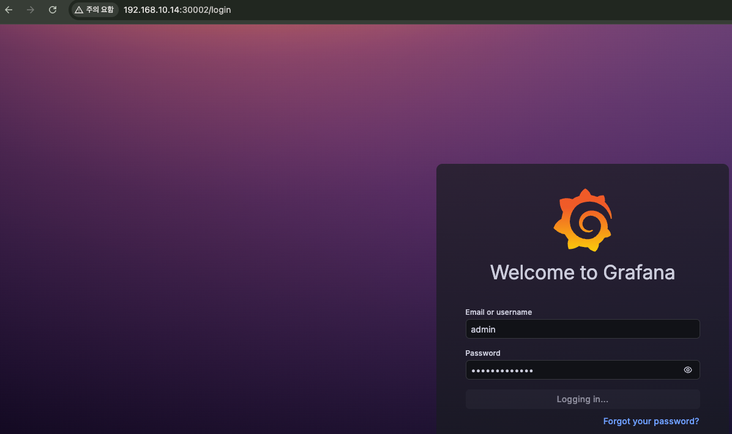Click the Grafana logo
Viewport: 732px width, 434px height.
(x=583, y=220)
